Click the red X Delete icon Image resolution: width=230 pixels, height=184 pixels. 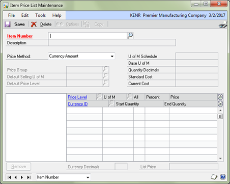34,24
